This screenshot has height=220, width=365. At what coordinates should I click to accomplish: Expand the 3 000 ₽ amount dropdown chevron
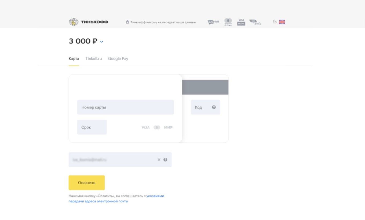(x=101, y=42)
